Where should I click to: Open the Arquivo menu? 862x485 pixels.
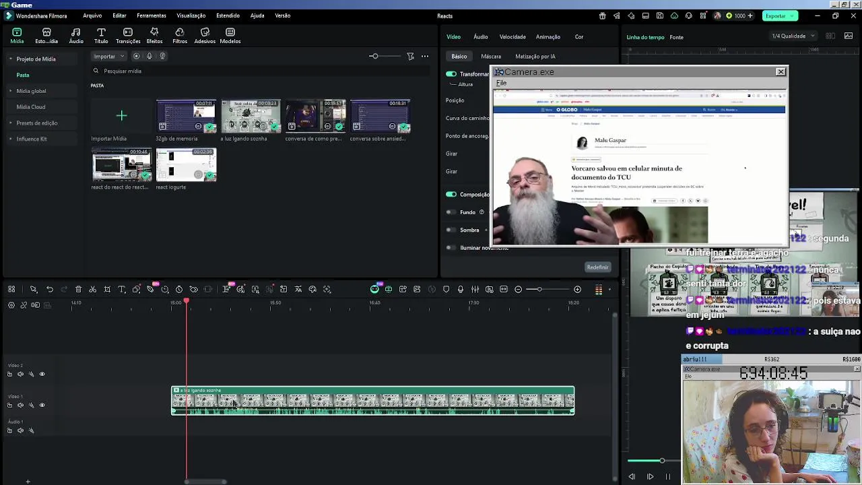[x=92, y=15]
